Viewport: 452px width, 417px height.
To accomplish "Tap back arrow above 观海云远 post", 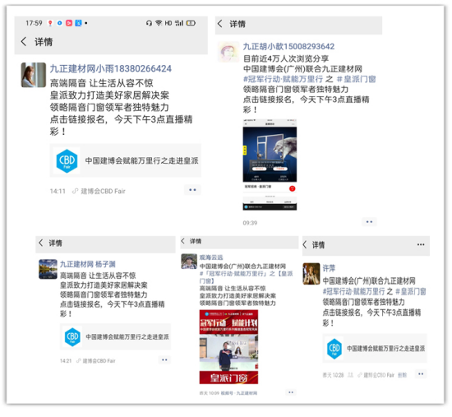I will click(182, 241).
